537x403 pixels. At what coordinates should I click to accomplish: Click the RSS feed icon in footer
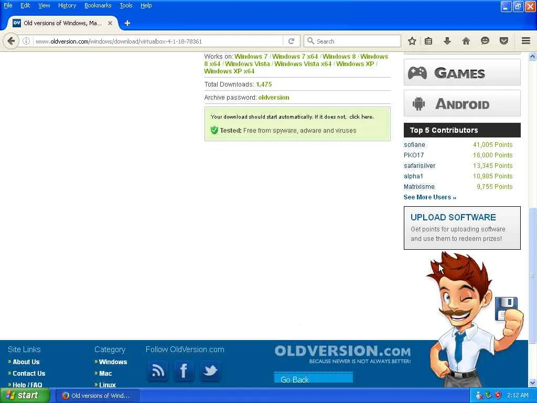157,370
